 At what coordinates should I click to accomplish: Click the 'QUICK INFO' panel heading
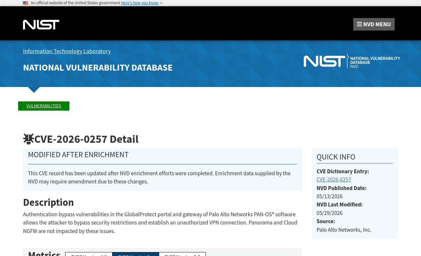(336, 157)
